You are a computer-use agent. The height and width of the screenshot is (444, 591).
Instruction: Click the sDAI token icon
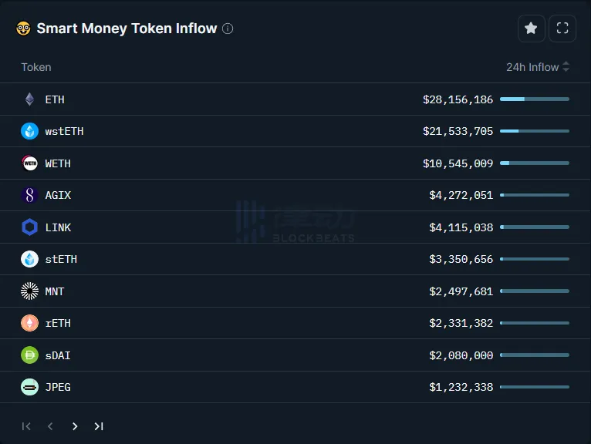coord(29,355)
